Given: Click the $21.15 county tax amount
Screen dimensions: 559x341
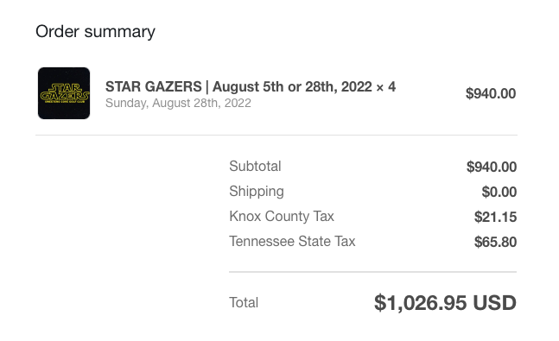Looking at the screenshot, I should [495, 217].
